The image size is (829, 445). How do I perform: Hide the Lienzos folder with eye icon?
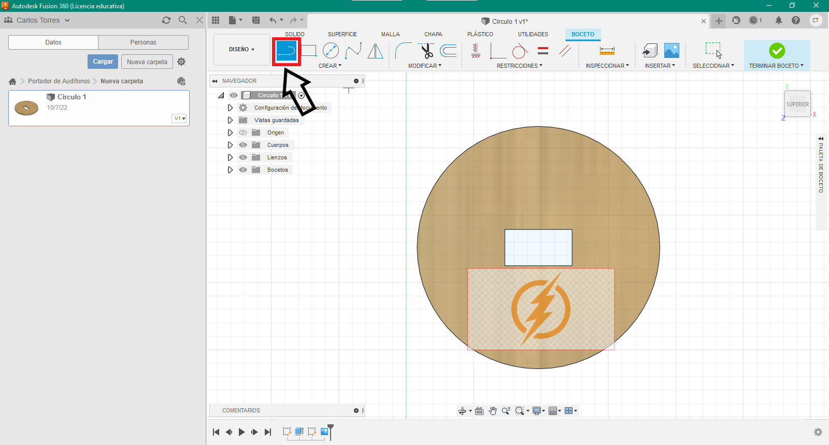click(243, 157)
